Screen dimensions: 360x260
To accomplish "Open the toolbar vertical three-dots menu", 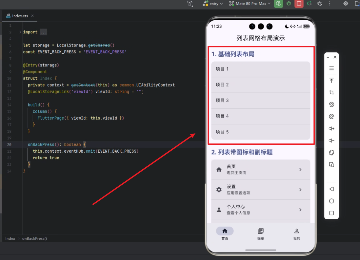I will pos(330,4).
